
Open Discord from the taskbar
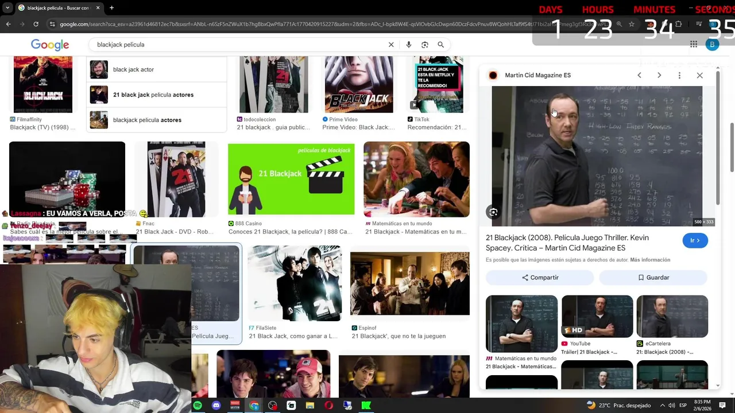point(216,406)
